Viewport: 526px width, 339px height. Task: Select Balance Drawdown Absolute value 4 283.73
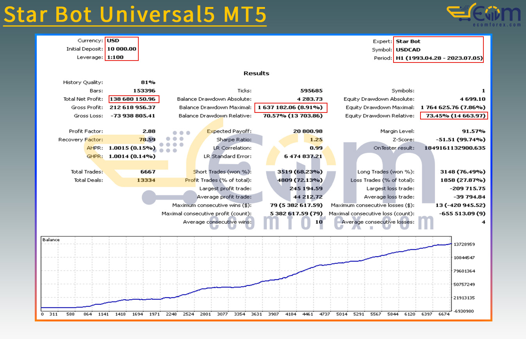pyautogui.click(x=310, y=99)
